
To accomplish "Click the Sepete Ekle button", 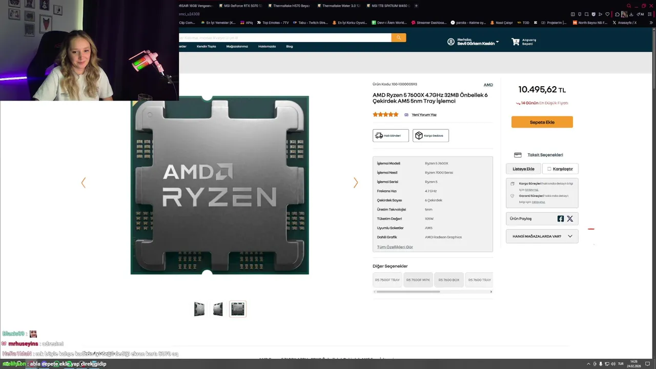I will (542, 122).
